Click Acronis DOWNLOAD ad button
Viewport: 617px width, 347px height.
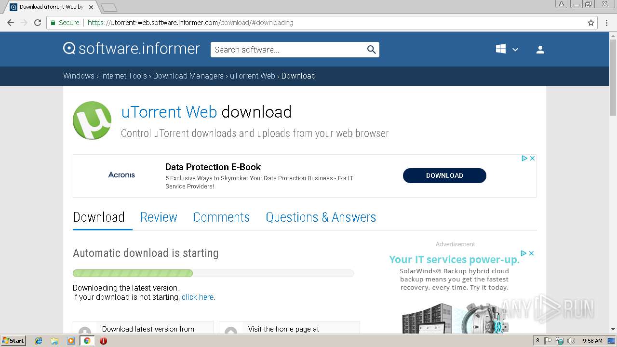(x=444, y=176)
